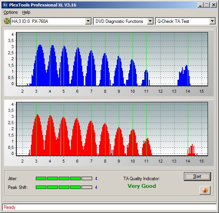Viewport: 219px width, 213px height.
Task: Click the orange info icon button
Action: [205, 190]
